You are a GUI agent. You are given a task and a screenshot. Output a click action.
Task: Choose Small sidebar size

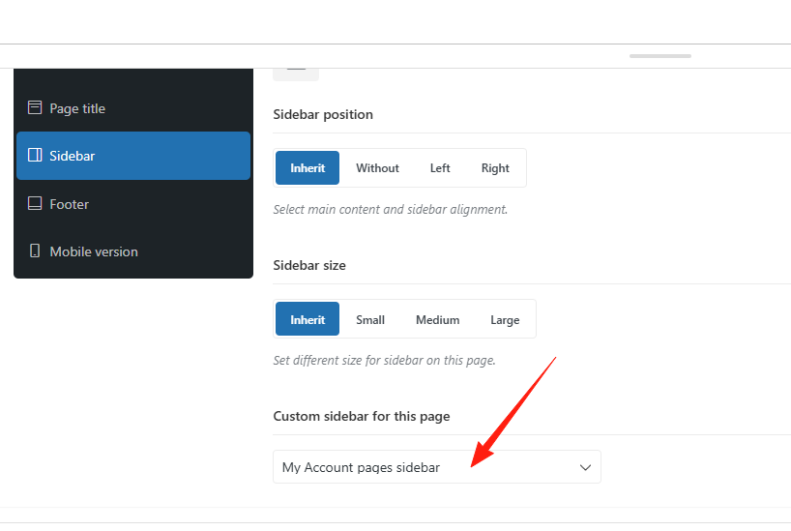click(370, 319)
